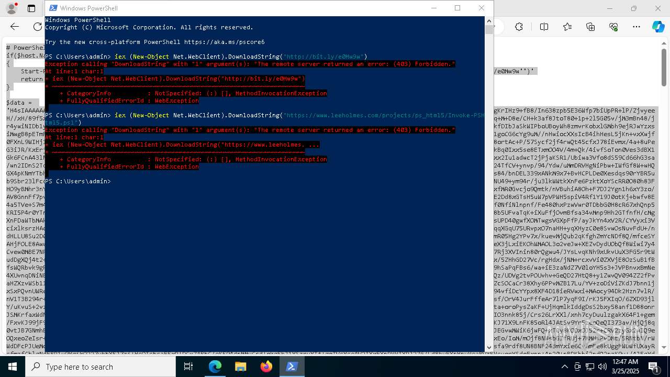670x377 pixels.
Task: Click the PowerShell vertical scrollbar thumb
Action: [489, 29]
